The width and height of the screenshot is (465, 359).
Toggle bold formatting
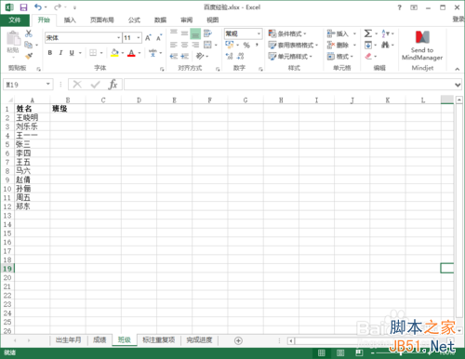point(50,53)
